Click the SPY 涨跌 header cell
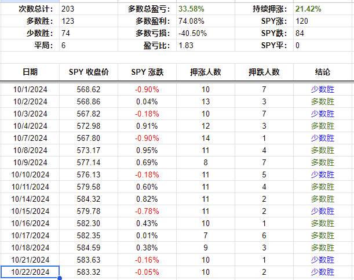 coord(147,72)
